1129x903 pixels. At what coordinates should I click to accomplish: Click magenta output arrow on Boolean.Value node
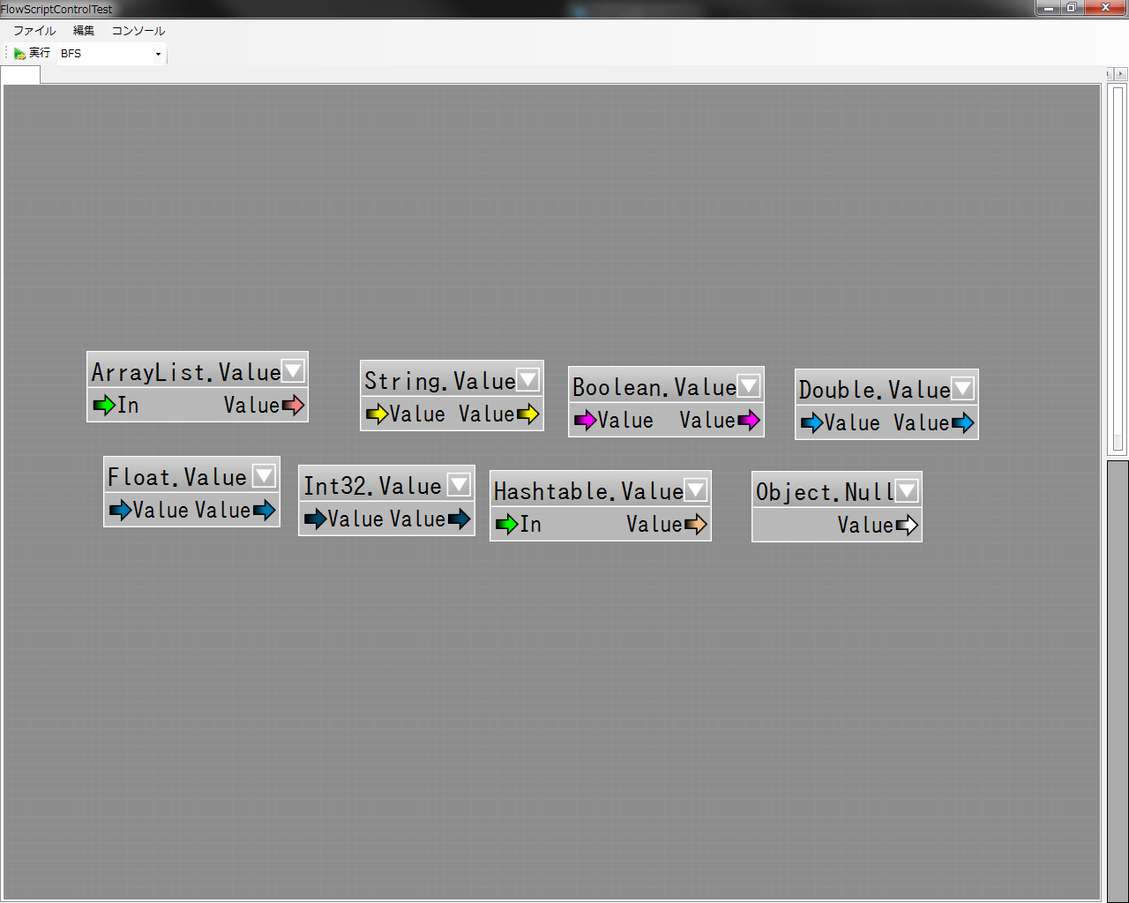pos(749,420)
